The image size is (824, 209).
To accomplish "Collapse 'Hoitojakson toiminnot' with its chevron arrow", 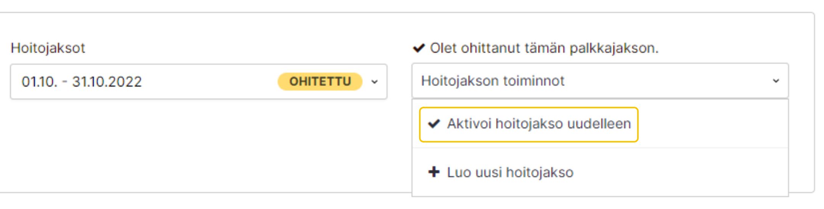I will click(x=776, y=81).
